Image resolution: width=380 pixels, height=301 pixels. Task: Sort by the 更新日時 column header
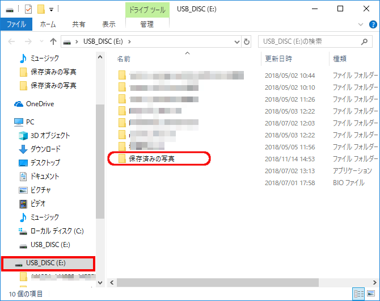click(278, 59)
